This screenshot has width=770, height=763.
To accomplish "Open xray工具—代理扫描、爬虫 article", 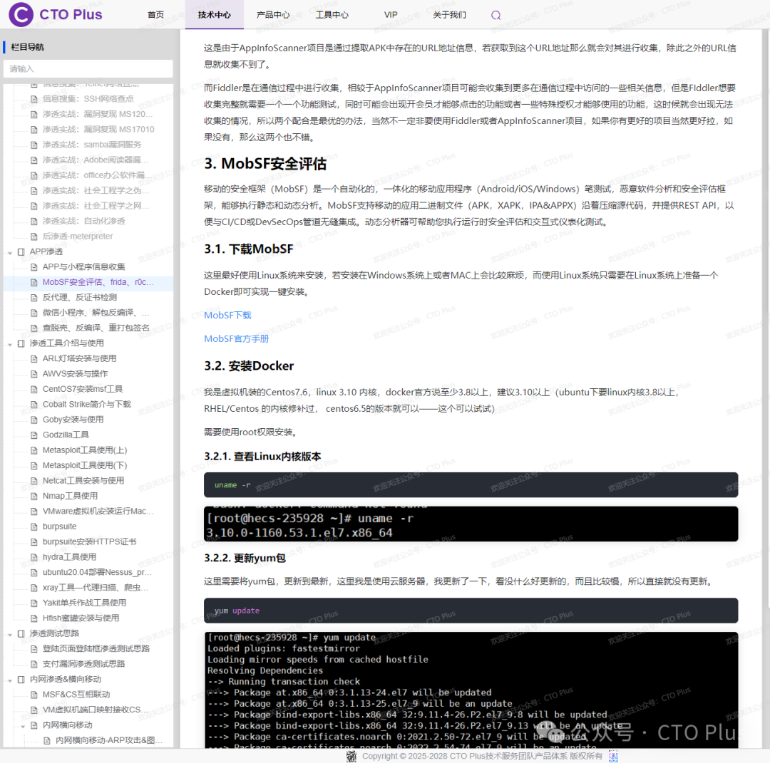I will 96,587.
